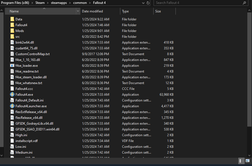252x166 pixels.
Task: Click the Fallout4.ccc file icon
Action: click(12, 89)
